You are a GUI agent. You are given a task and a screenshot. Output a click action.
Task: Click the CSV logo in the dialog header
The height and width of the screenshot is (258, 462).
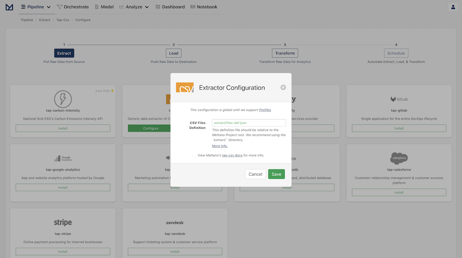185,88
